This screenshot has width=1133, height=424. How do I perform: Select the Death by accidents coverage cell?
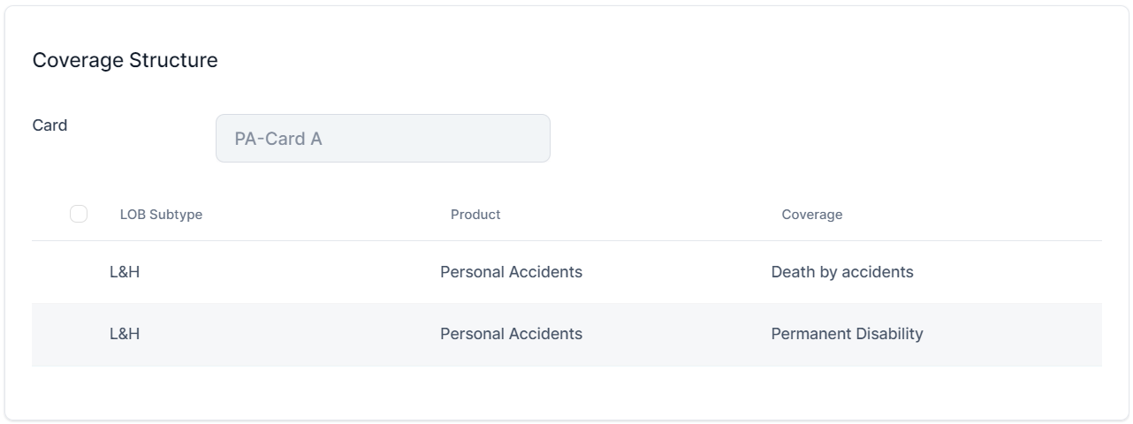(x=841, y=272)
